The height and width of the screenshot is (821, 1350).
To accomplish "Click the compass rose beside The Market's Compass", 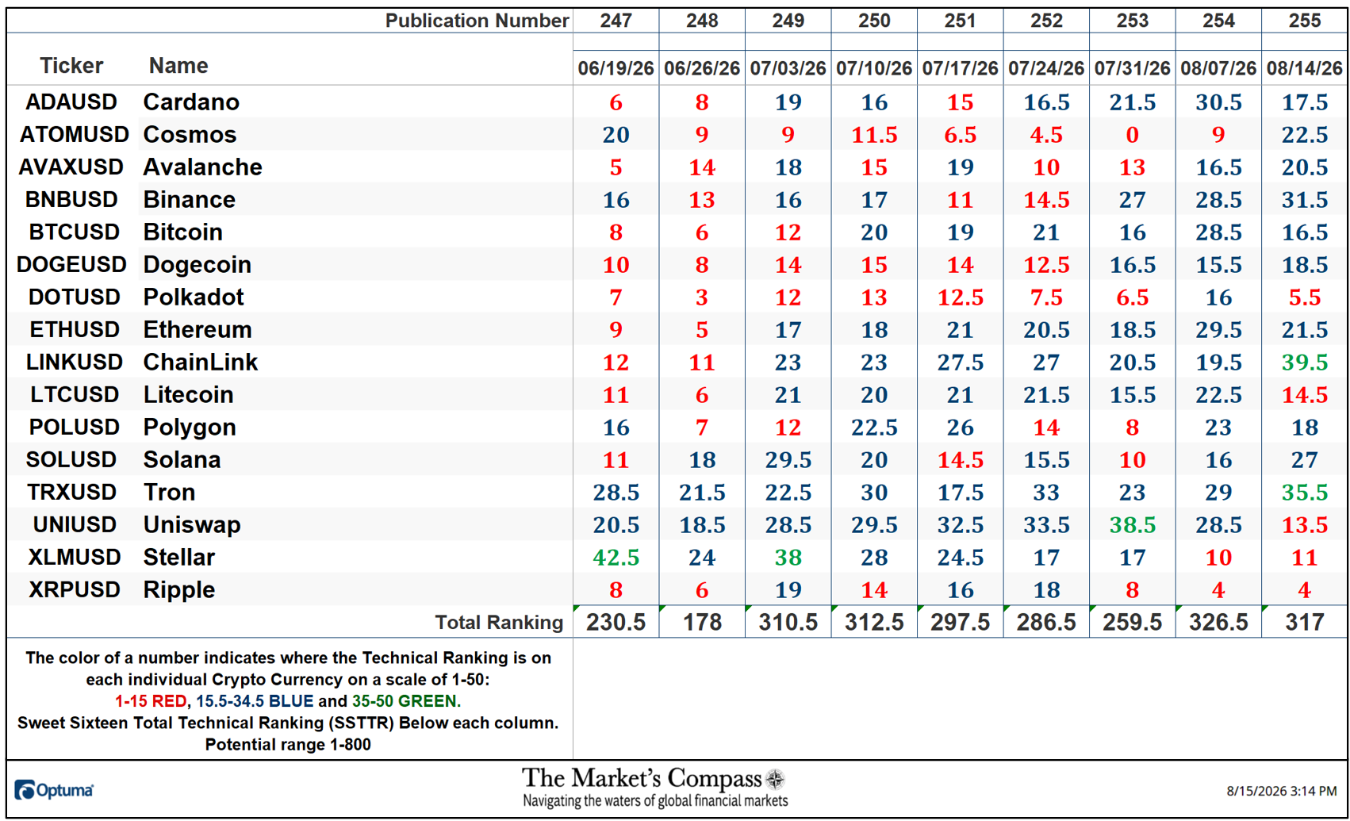I will tap(776, 779).
